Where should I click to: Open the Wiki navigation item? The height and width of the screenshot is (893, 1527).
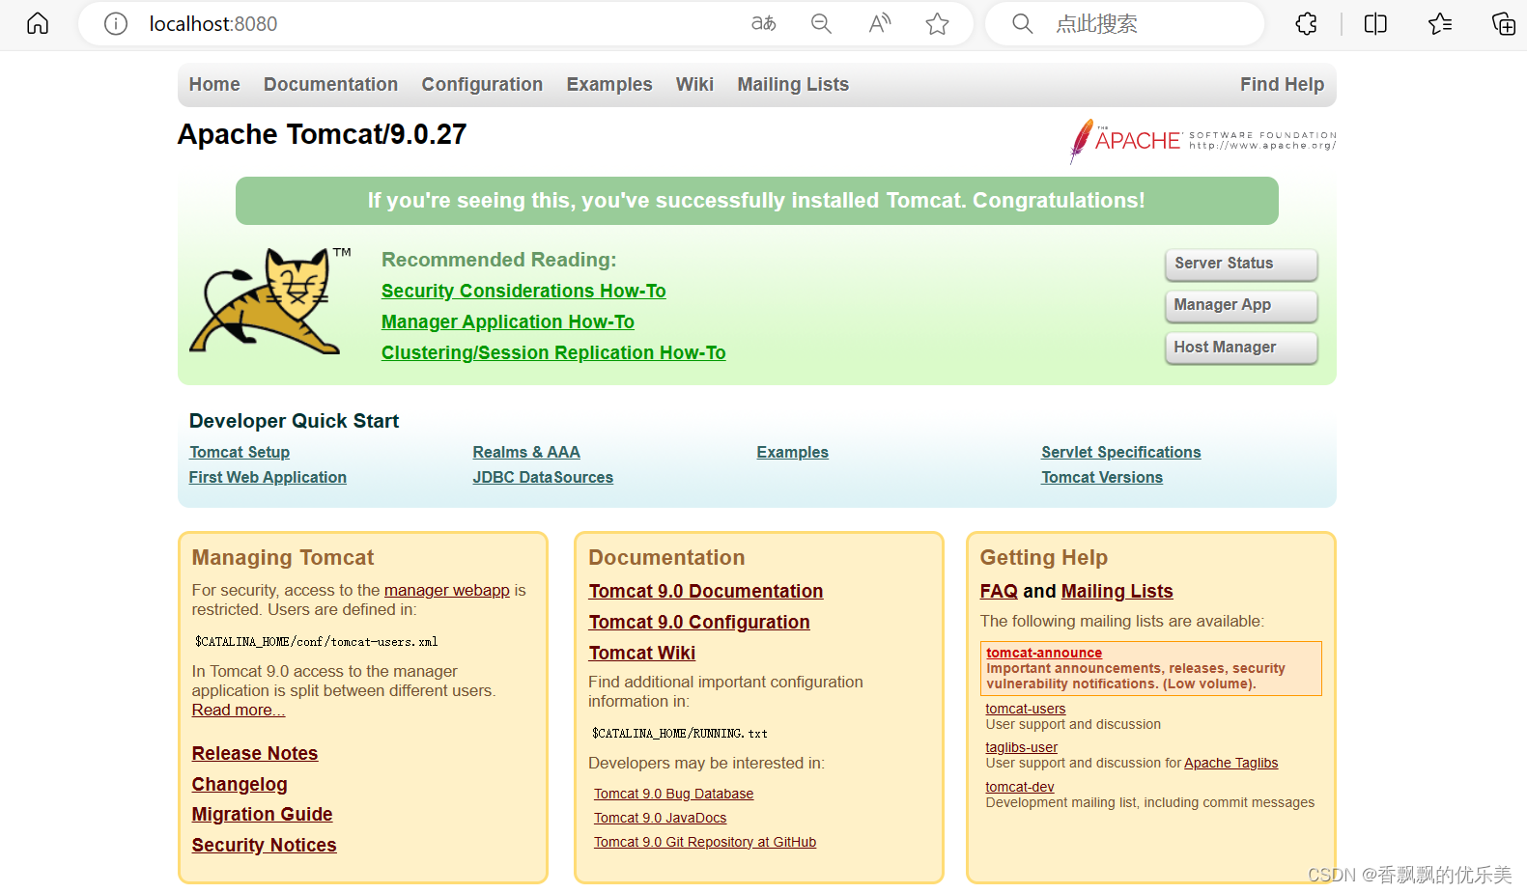click(x=694, y=84)
